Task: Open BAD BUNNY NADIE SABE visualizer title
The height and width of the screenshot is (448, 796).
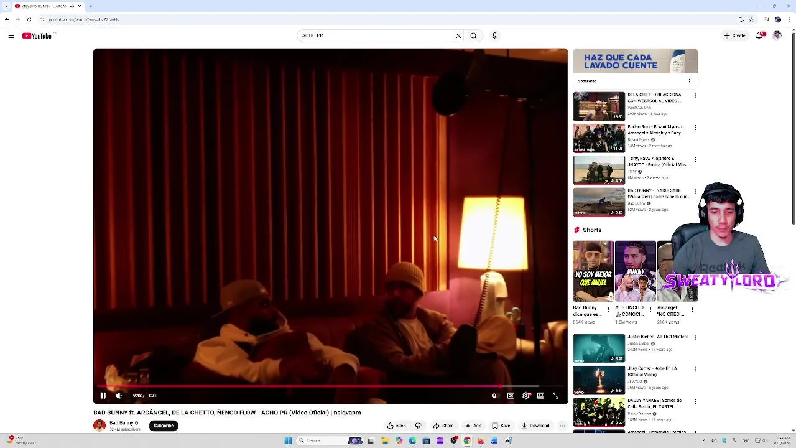Action: 658,194
